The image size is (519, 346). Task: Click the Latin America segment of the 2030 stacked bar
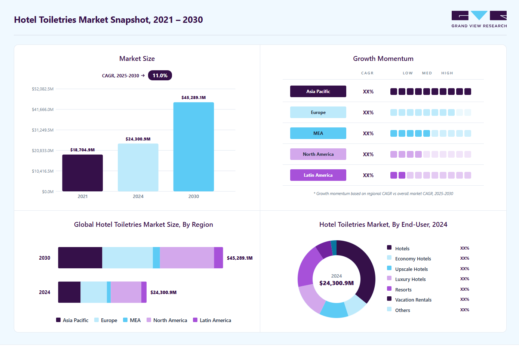pyautogui.click(x=219, y=258)
